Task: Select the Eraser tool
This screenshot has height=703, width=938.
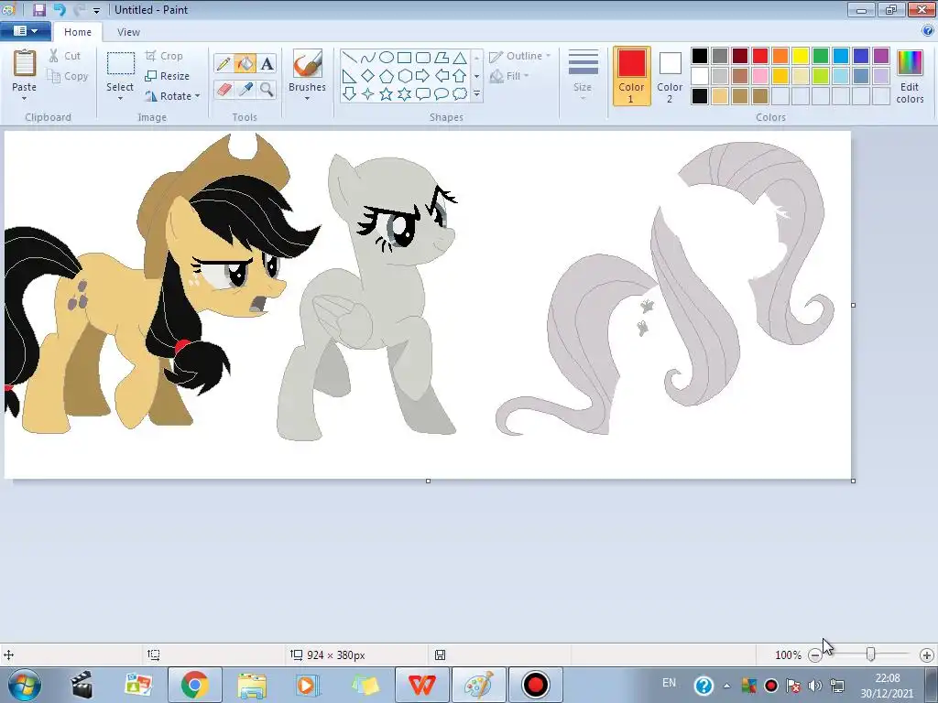Action: pyautogui.click(x=224, y=90)
